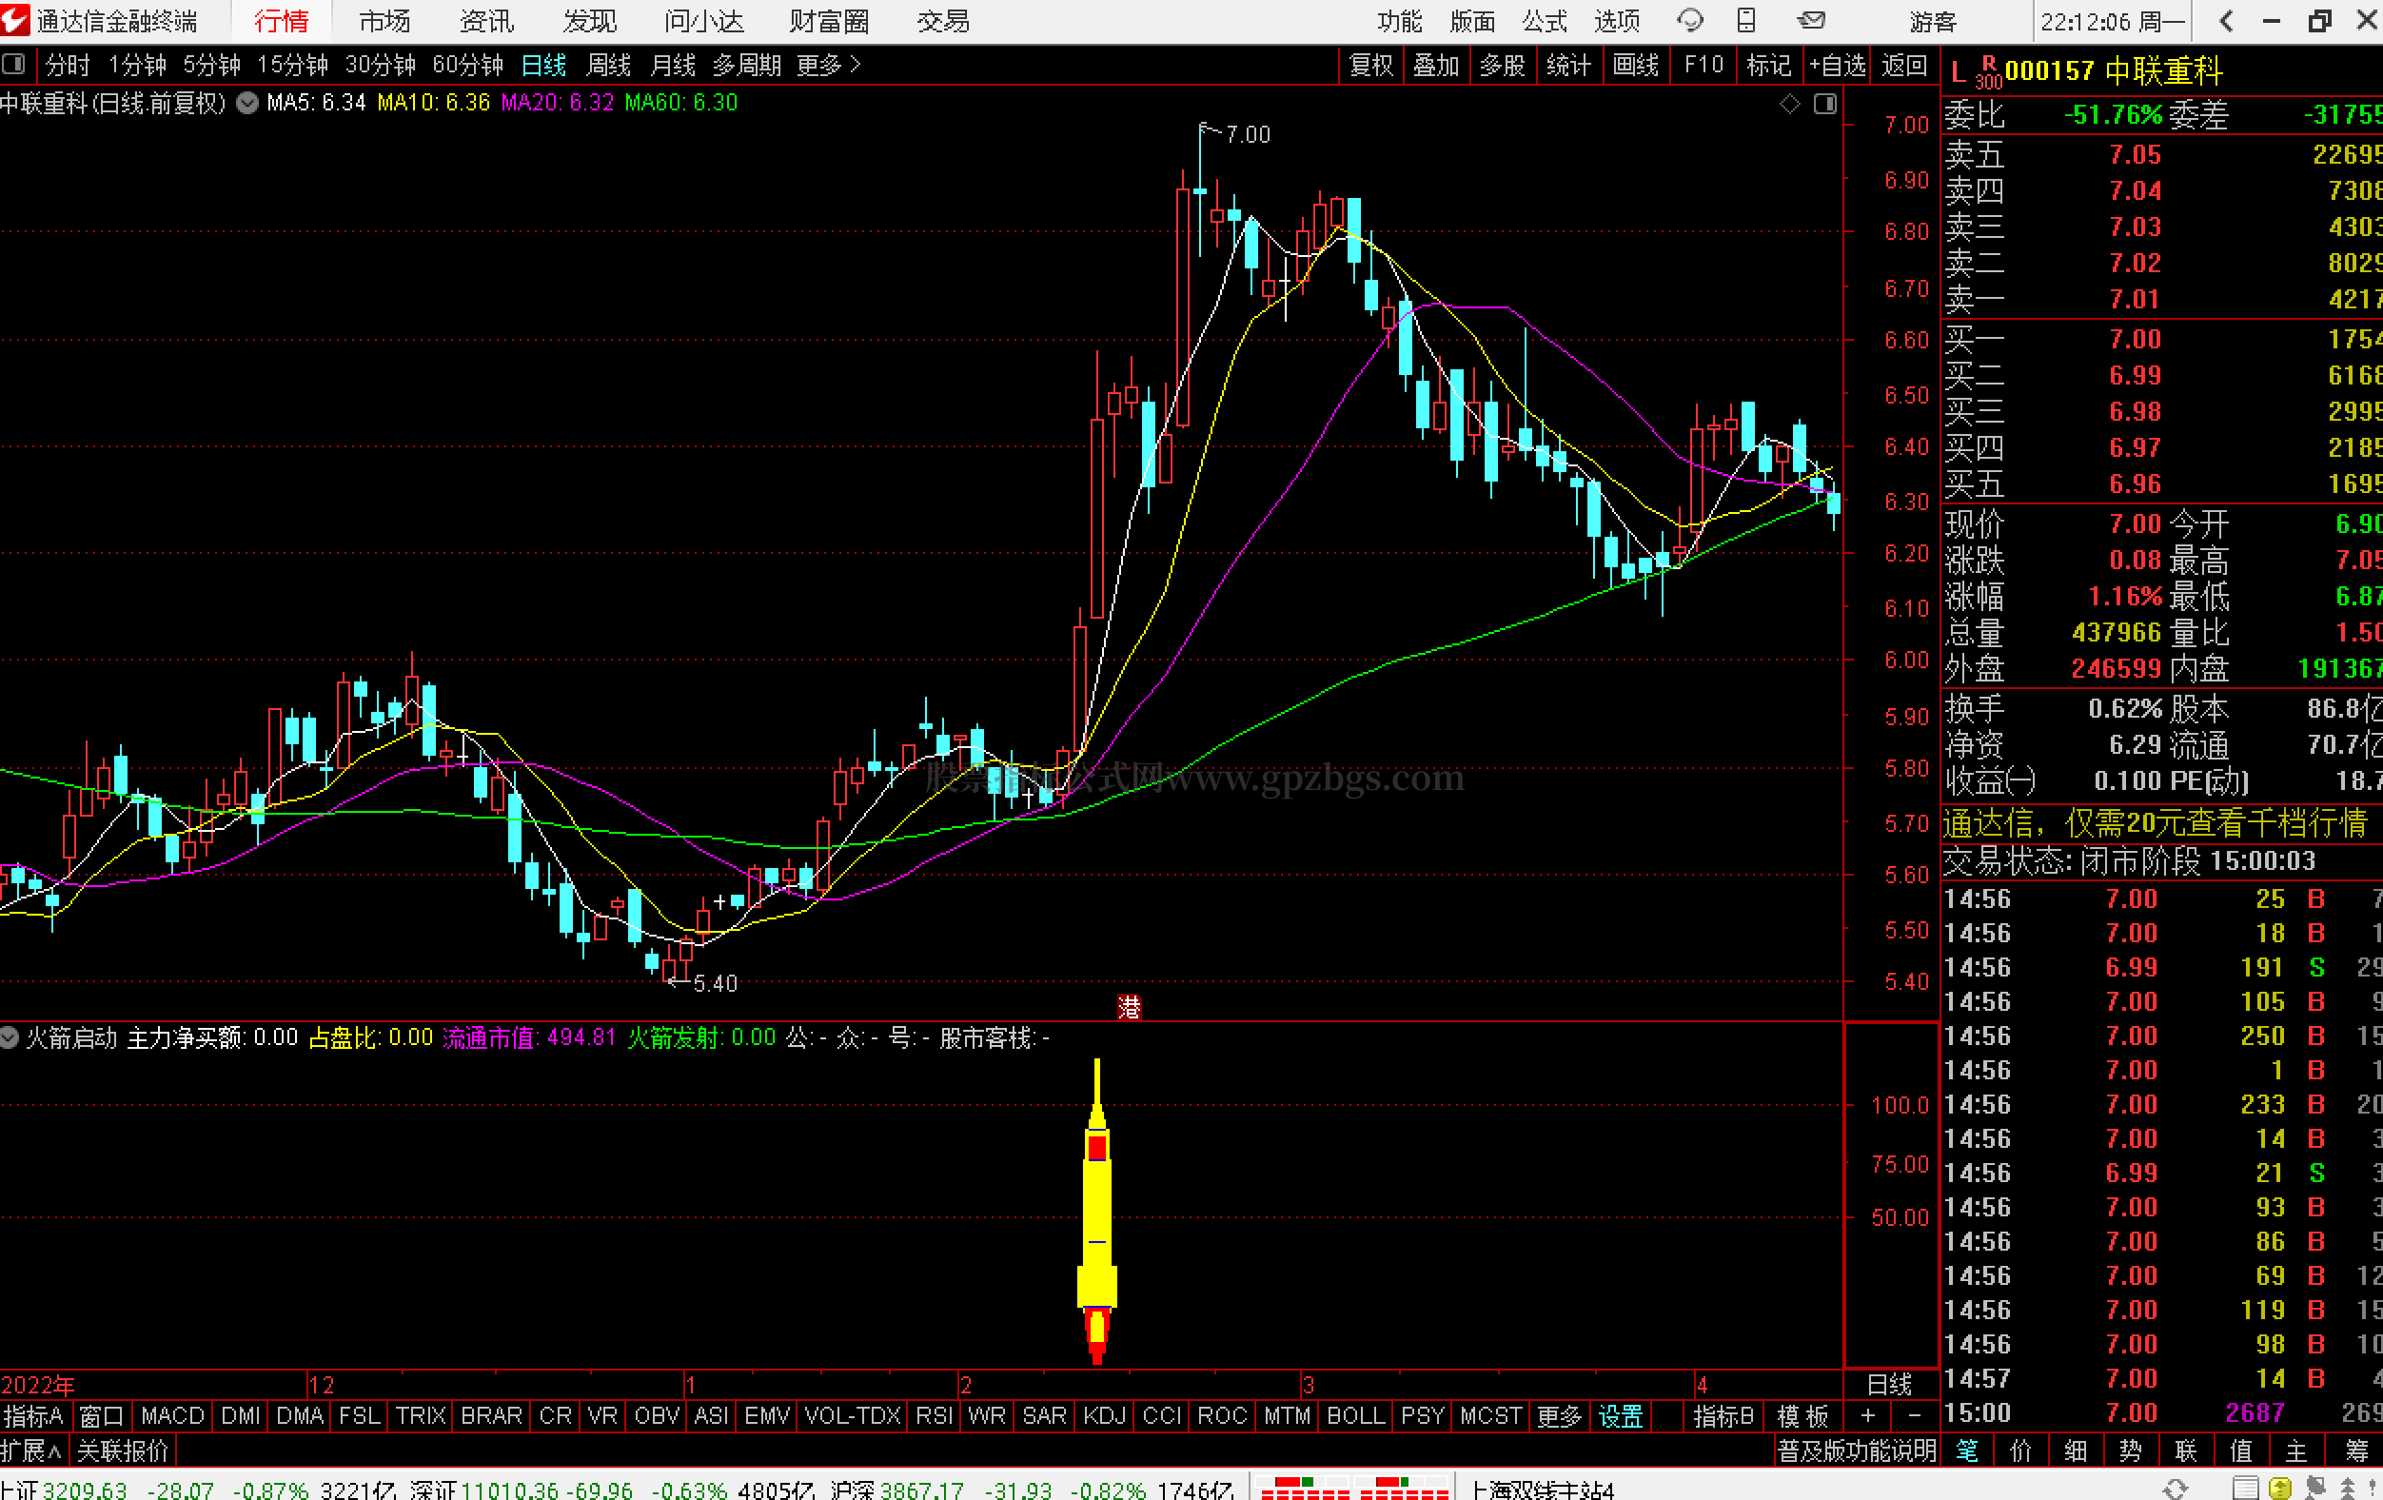Click the yellow MA10 indicator label

tap(433, 103)
